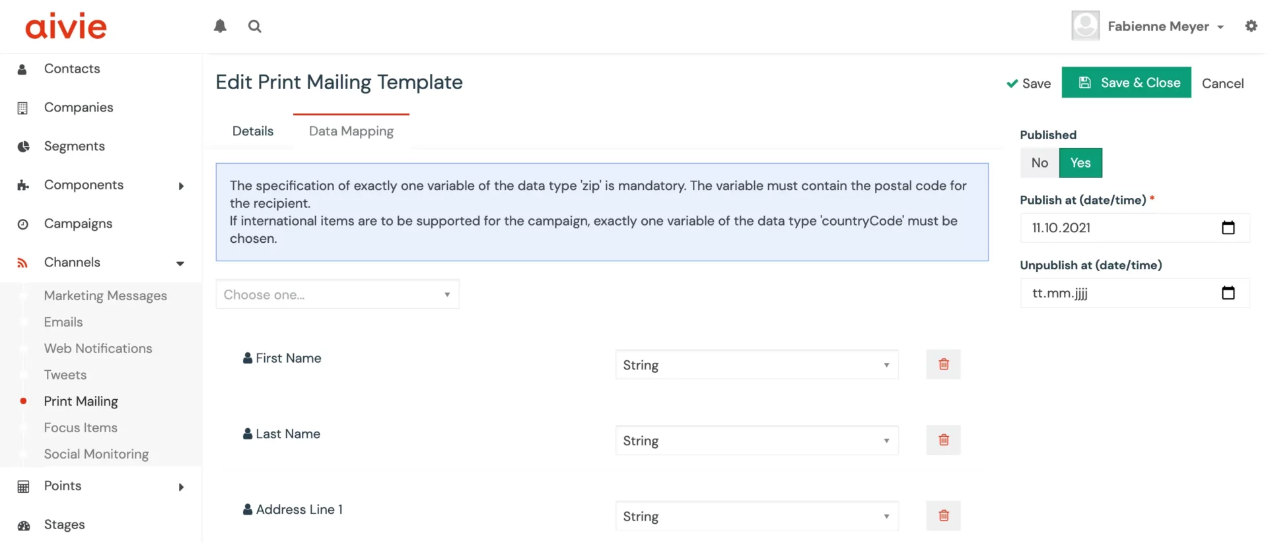Expand the Points submenu arrow
The image size is (1268, 543).
[181, 487]
